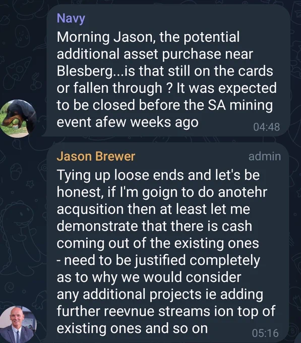Select Navy's message bubble
The height and width of the screenshot is (343, 301).
pos(167,71)
